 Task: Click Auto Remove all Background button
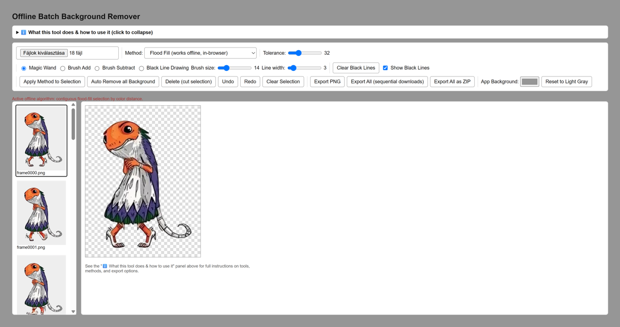coord(123,82)
